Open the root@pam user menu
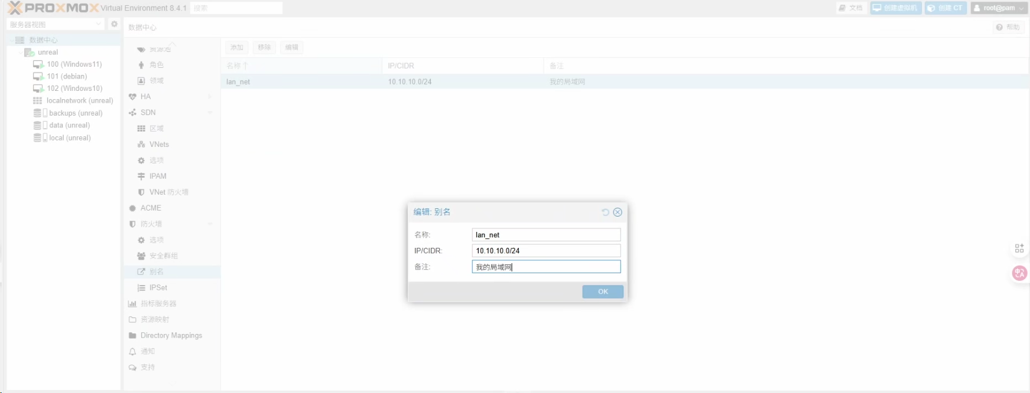The height and width of the screenshot is (393, 1030). 1000,8
